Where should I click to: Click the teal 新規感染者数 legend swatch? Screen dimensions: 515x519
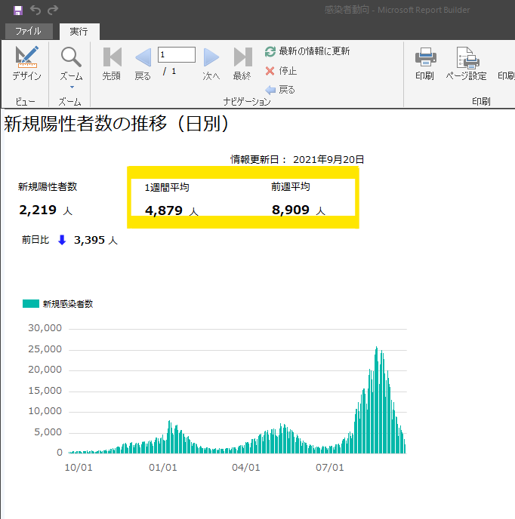[x=31, y=303]
